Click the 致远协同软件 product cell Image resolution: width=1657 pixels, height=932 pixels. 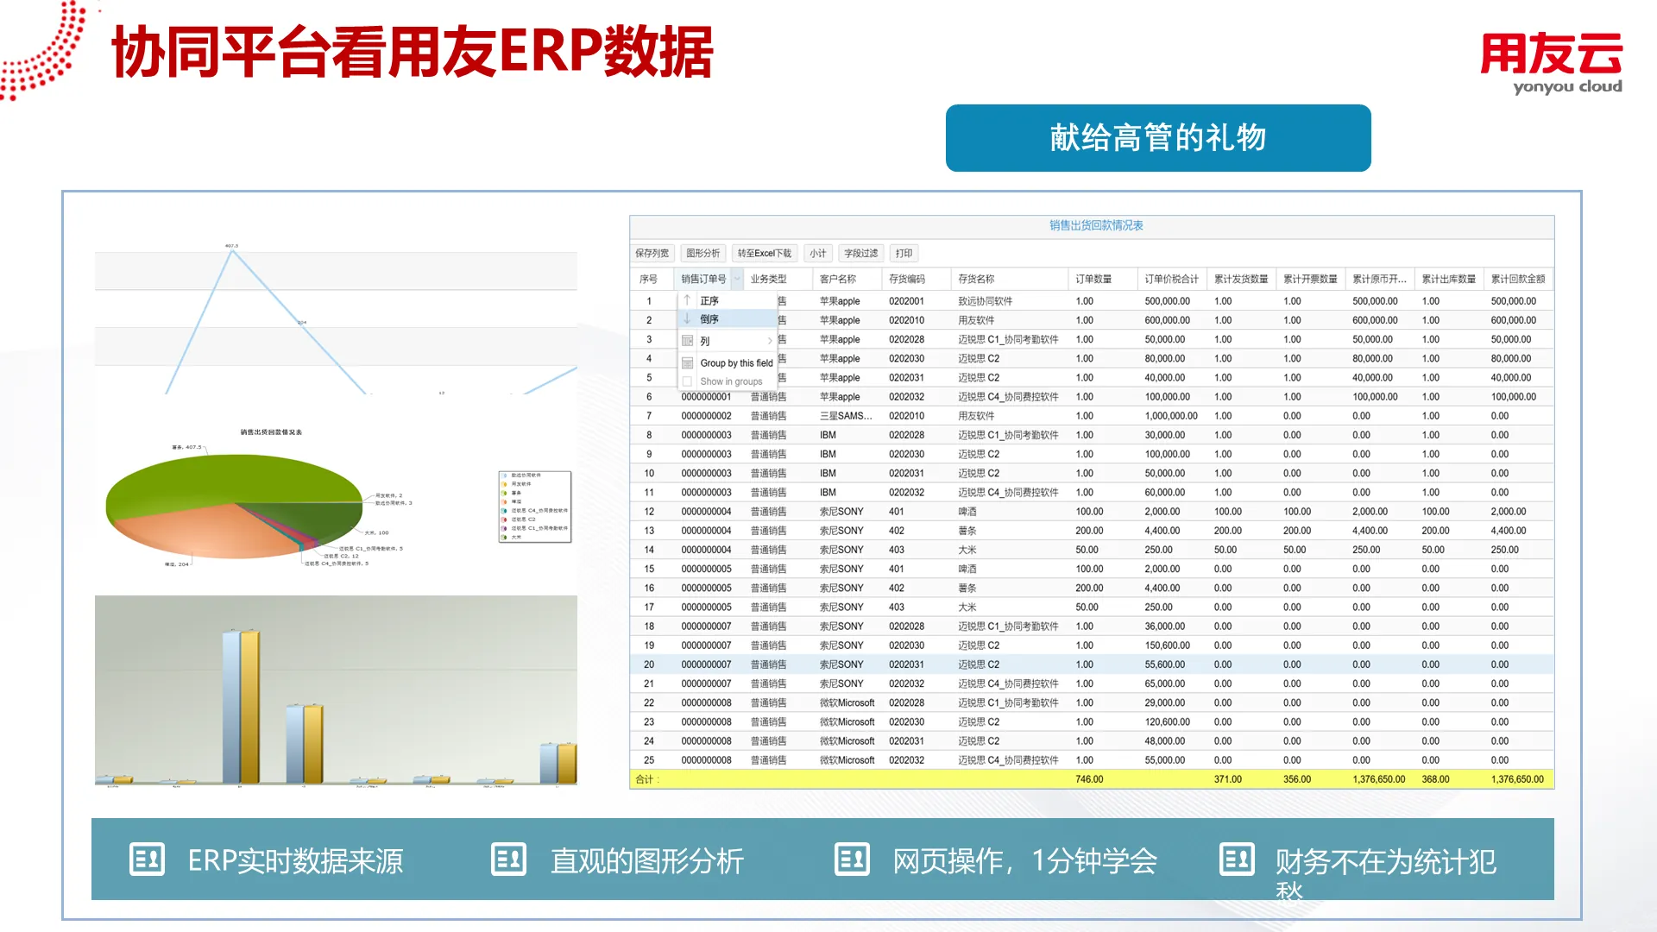[x=985, y=301]
